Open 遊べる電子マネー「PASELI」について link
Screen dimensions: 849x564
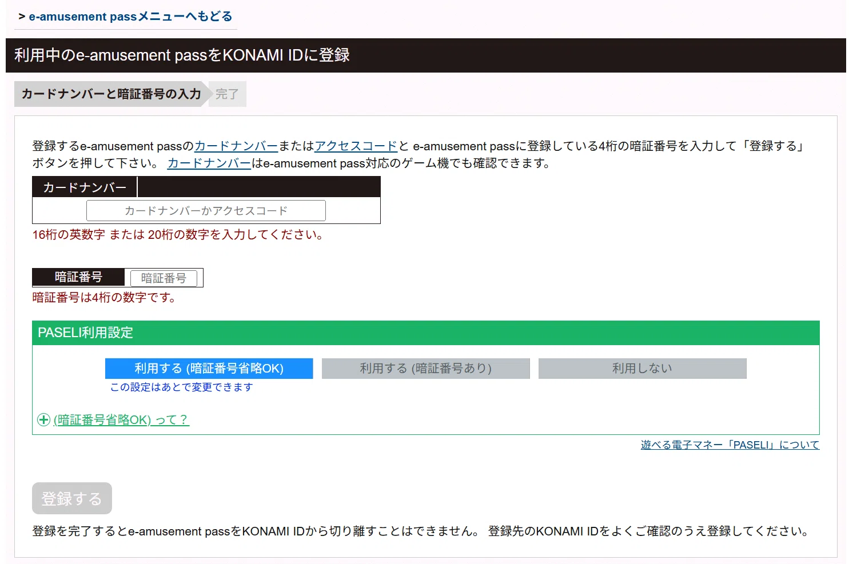[730, 445]
